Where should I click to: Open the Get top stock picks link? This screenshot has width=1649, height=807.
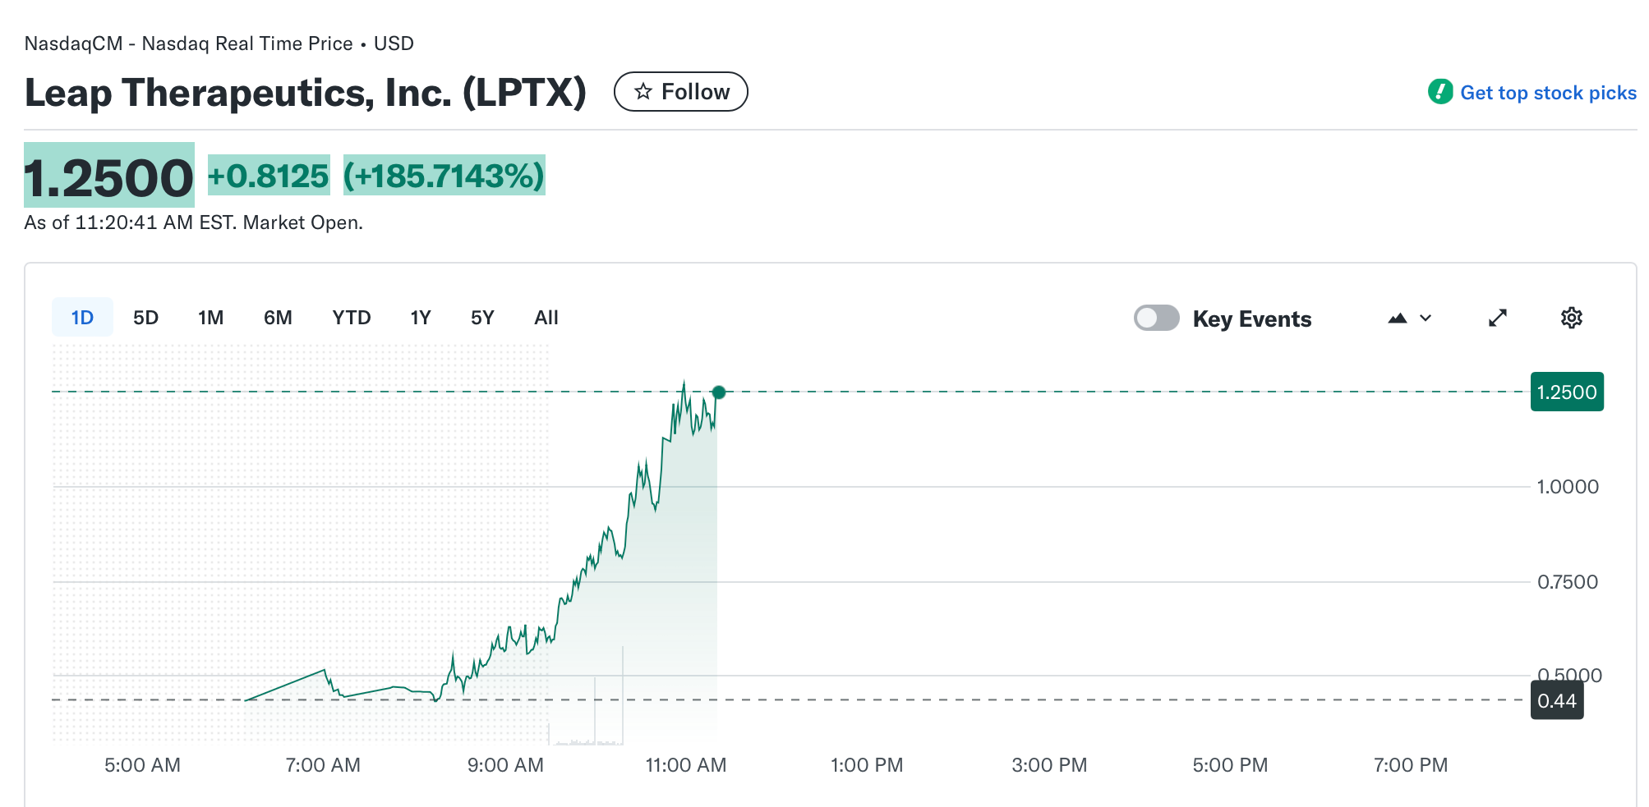(1547, 93)
